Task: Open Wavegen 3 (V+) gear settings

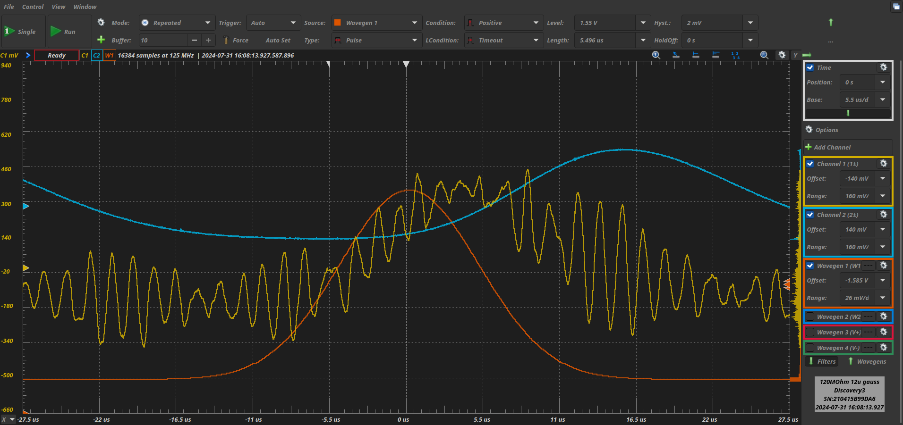Action: [884, 332]
